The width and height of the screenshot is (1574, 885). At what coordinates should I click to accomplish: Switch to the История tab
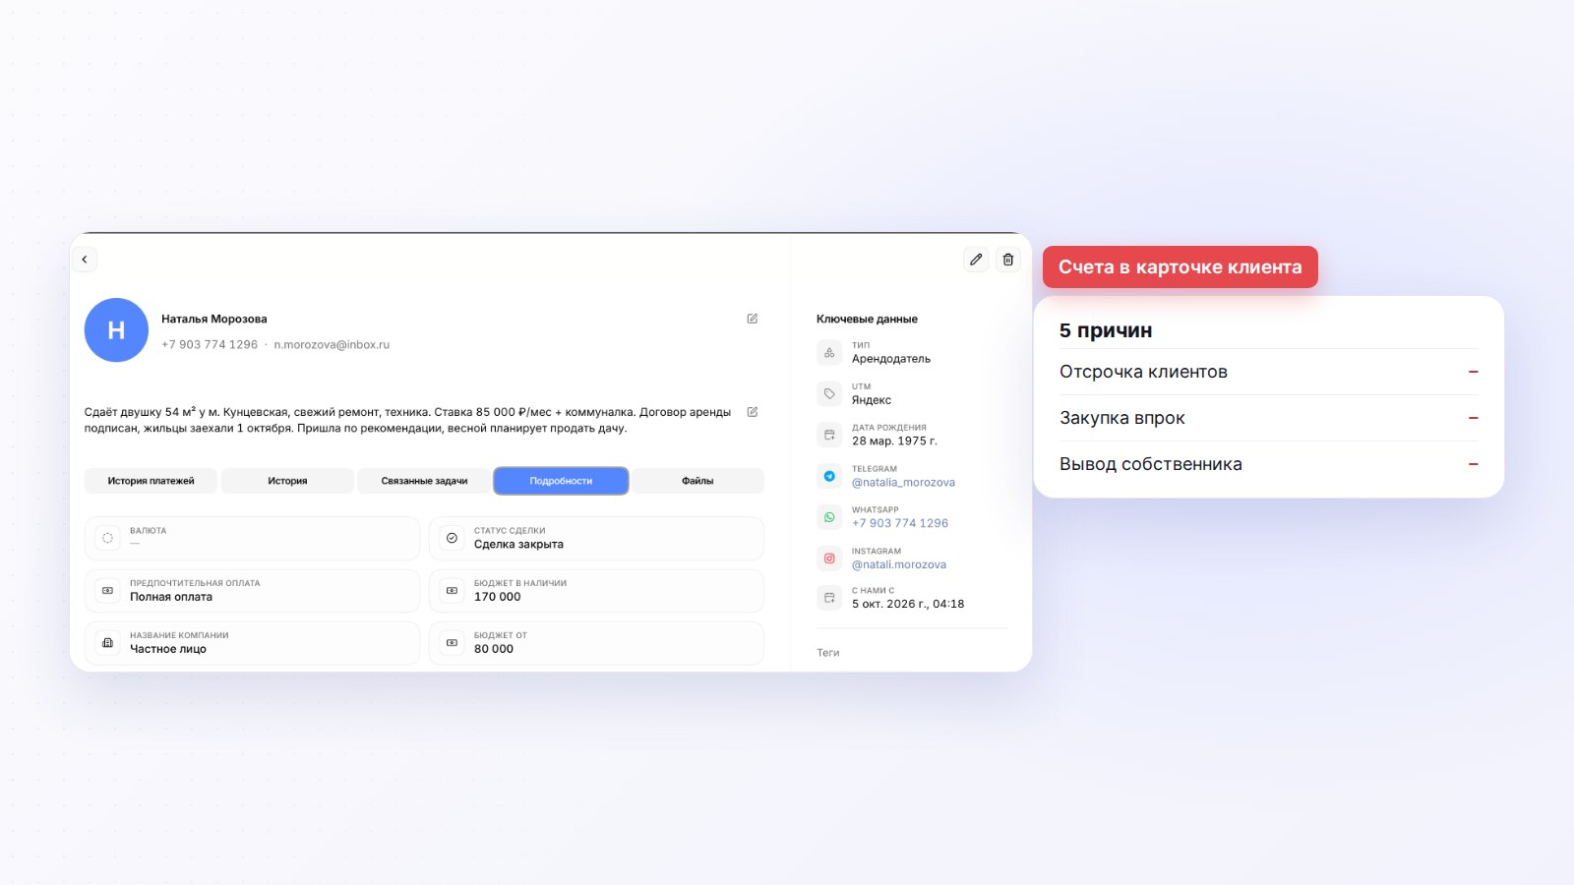point(287,481)
